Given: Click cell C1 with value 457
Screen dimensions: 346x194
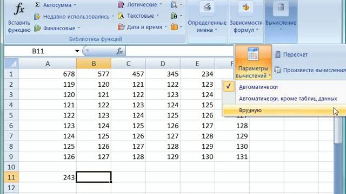Looking at the screenshot, I should (128, 74).
